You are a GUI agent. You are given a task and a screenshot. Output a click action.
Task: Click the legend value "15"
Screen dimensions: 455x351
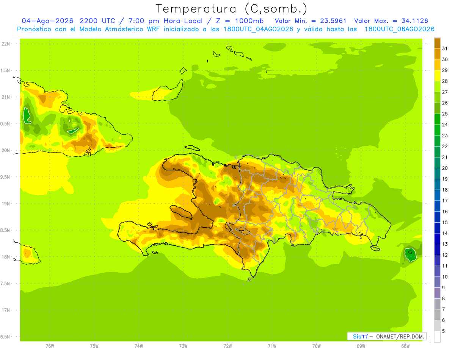point(445,222)
